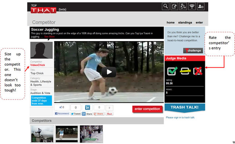Click the Tweet count box showing 0
235x144 pixels.
pyautogui.click(x=76, y=107)
